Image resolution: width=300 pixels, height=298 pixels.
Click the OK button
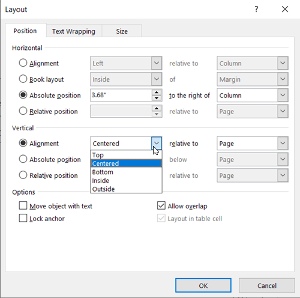tap(203, 285)
